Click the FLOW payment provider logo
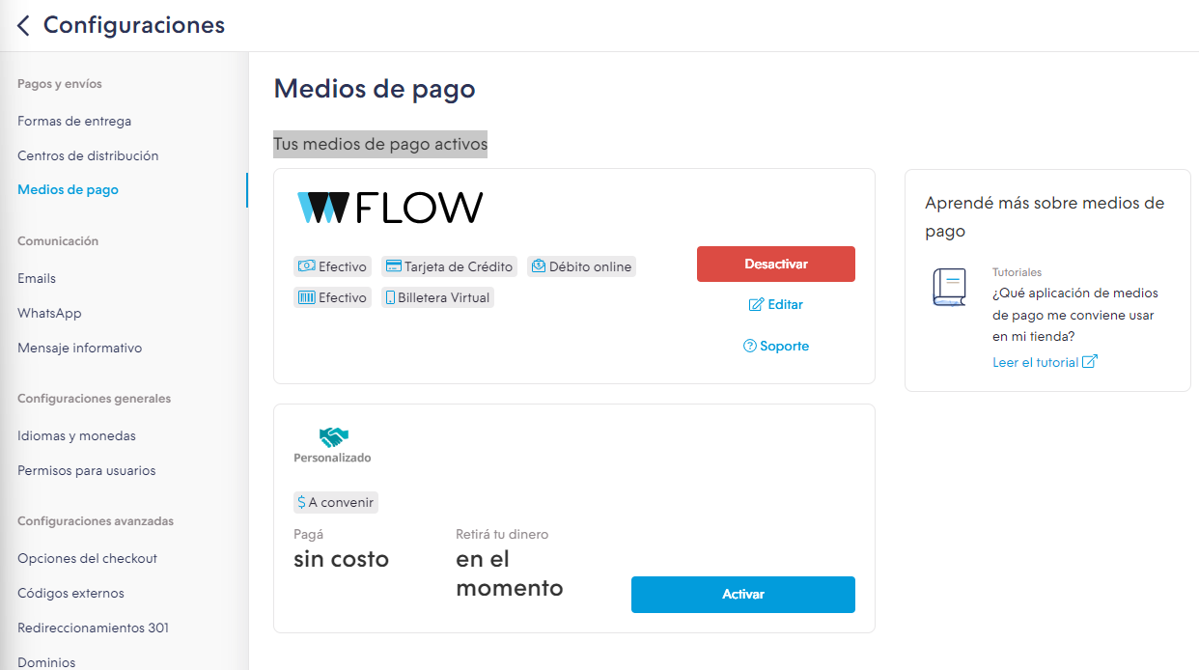1199x670 pixels. coord(390,208)
